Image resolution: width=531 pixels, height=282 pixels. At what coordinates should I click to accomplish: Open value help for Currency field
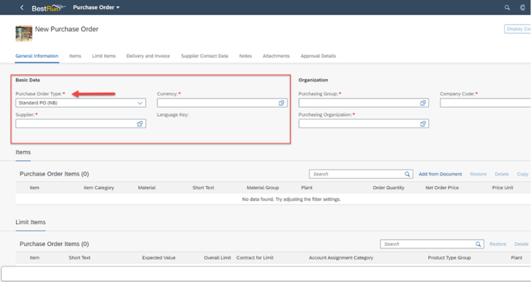(282, 103)
